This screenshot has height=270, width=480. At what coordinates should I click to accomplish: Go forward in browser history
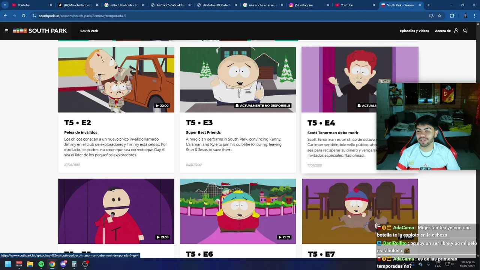tap(14, 16)
